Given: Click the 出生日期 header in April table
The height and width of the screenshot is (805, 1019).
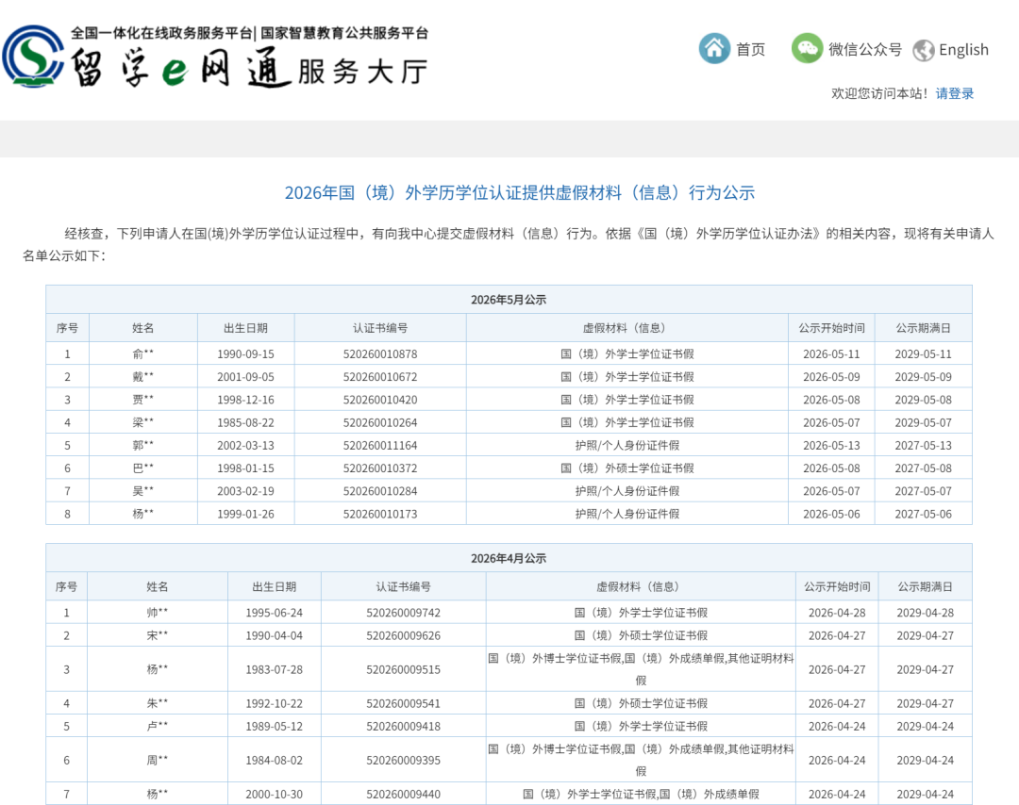Looking at the screenshot, I should point(275,587).
